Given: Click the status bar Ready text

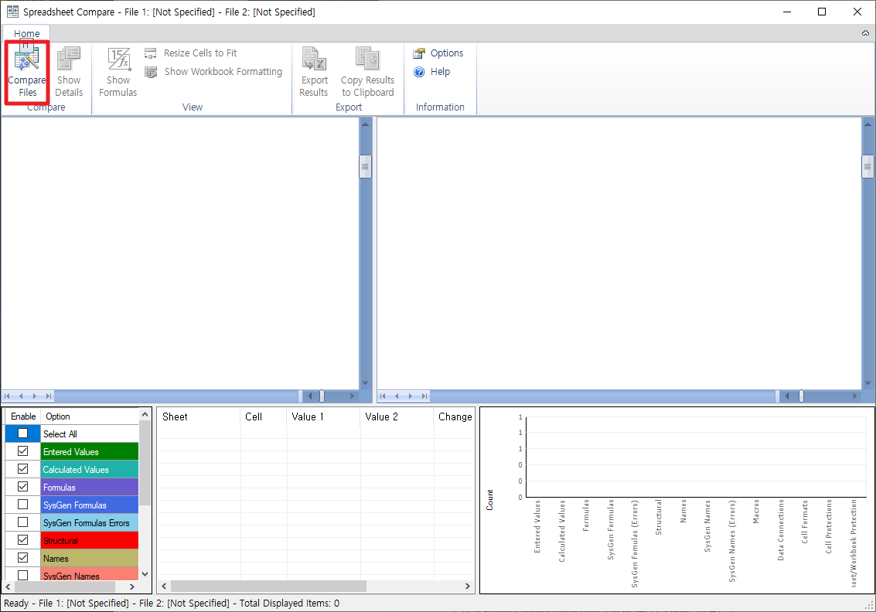Looking at the screenshot, I should 16,603.
